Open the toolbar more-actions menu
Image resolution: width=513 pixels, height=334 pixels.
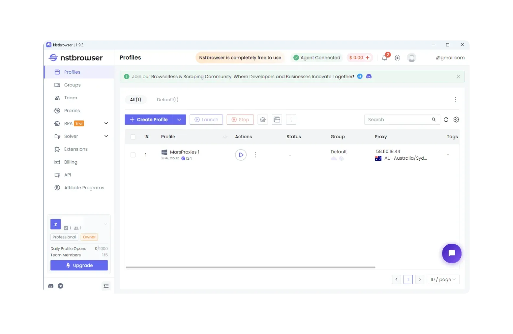pyautogui.click(x=291, y=119)
